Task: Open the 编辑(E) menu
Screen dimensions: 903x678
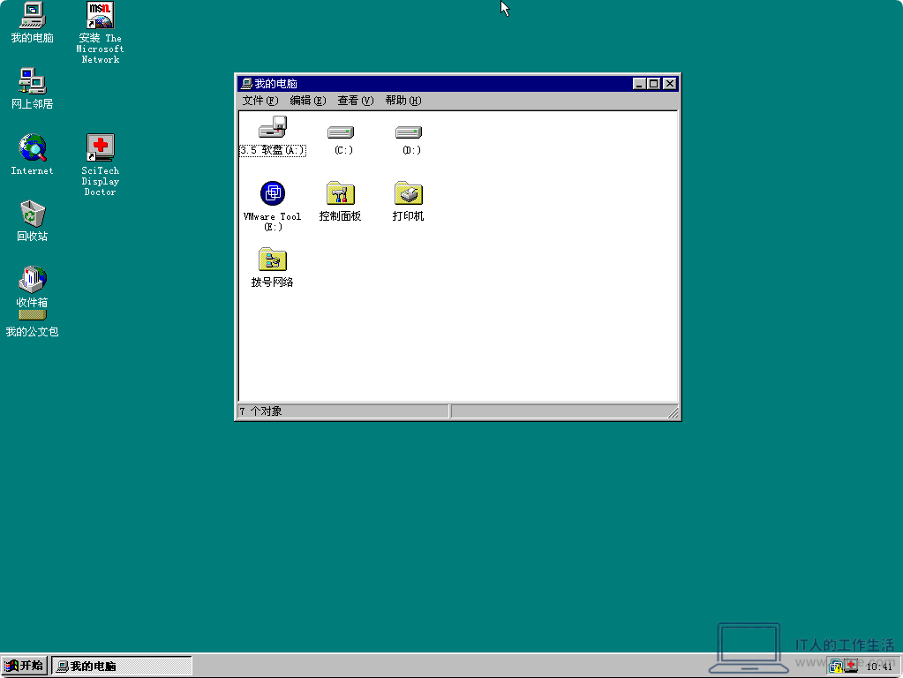Action: click(x=308, y=101)
